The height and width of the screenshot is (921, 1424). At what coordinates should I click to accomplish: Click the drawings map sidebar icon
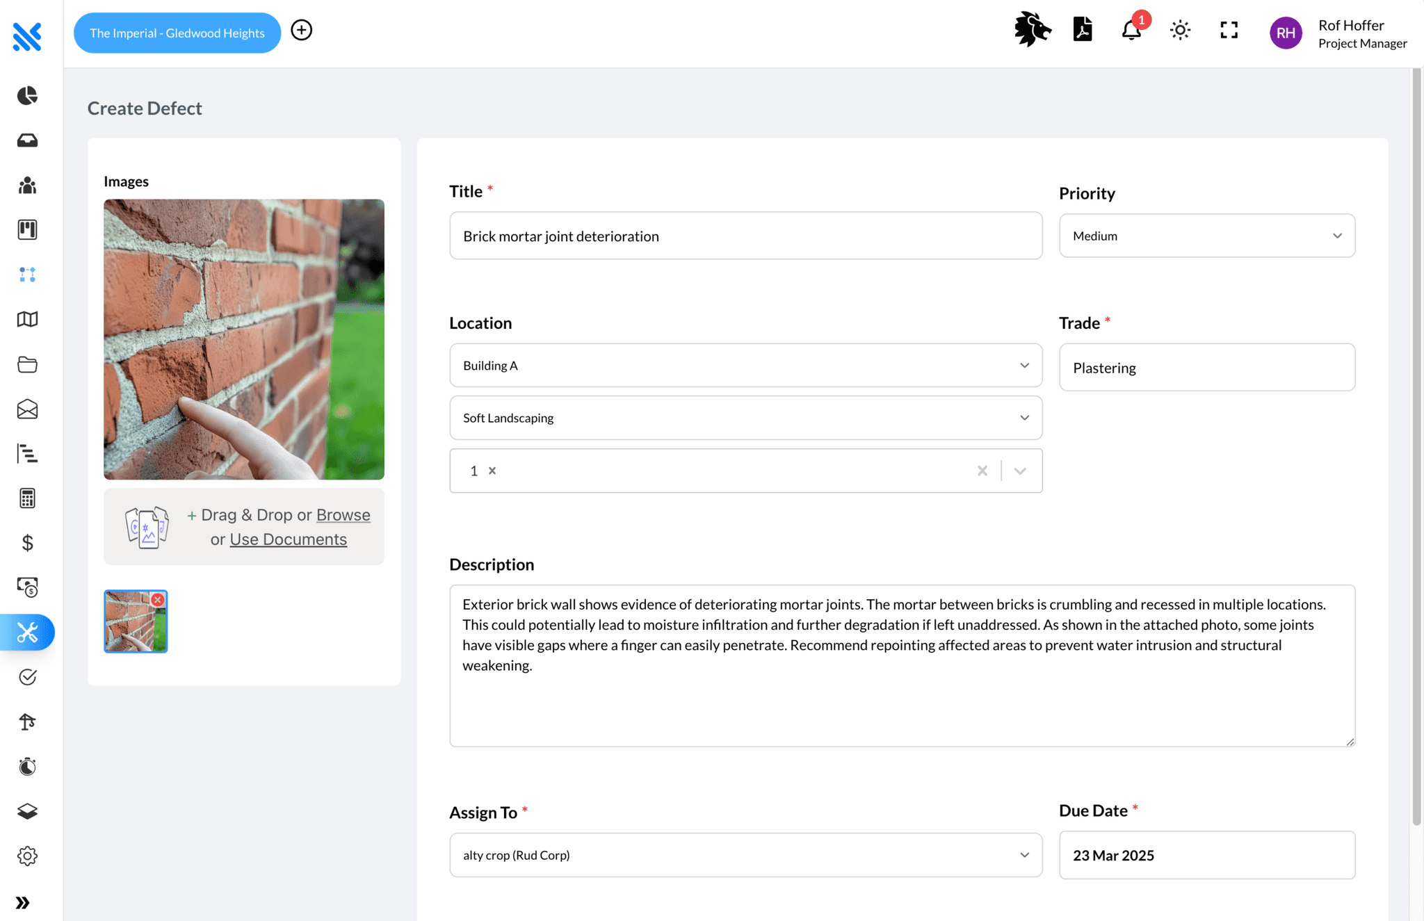pyautogui.click(x=27, y=319)
